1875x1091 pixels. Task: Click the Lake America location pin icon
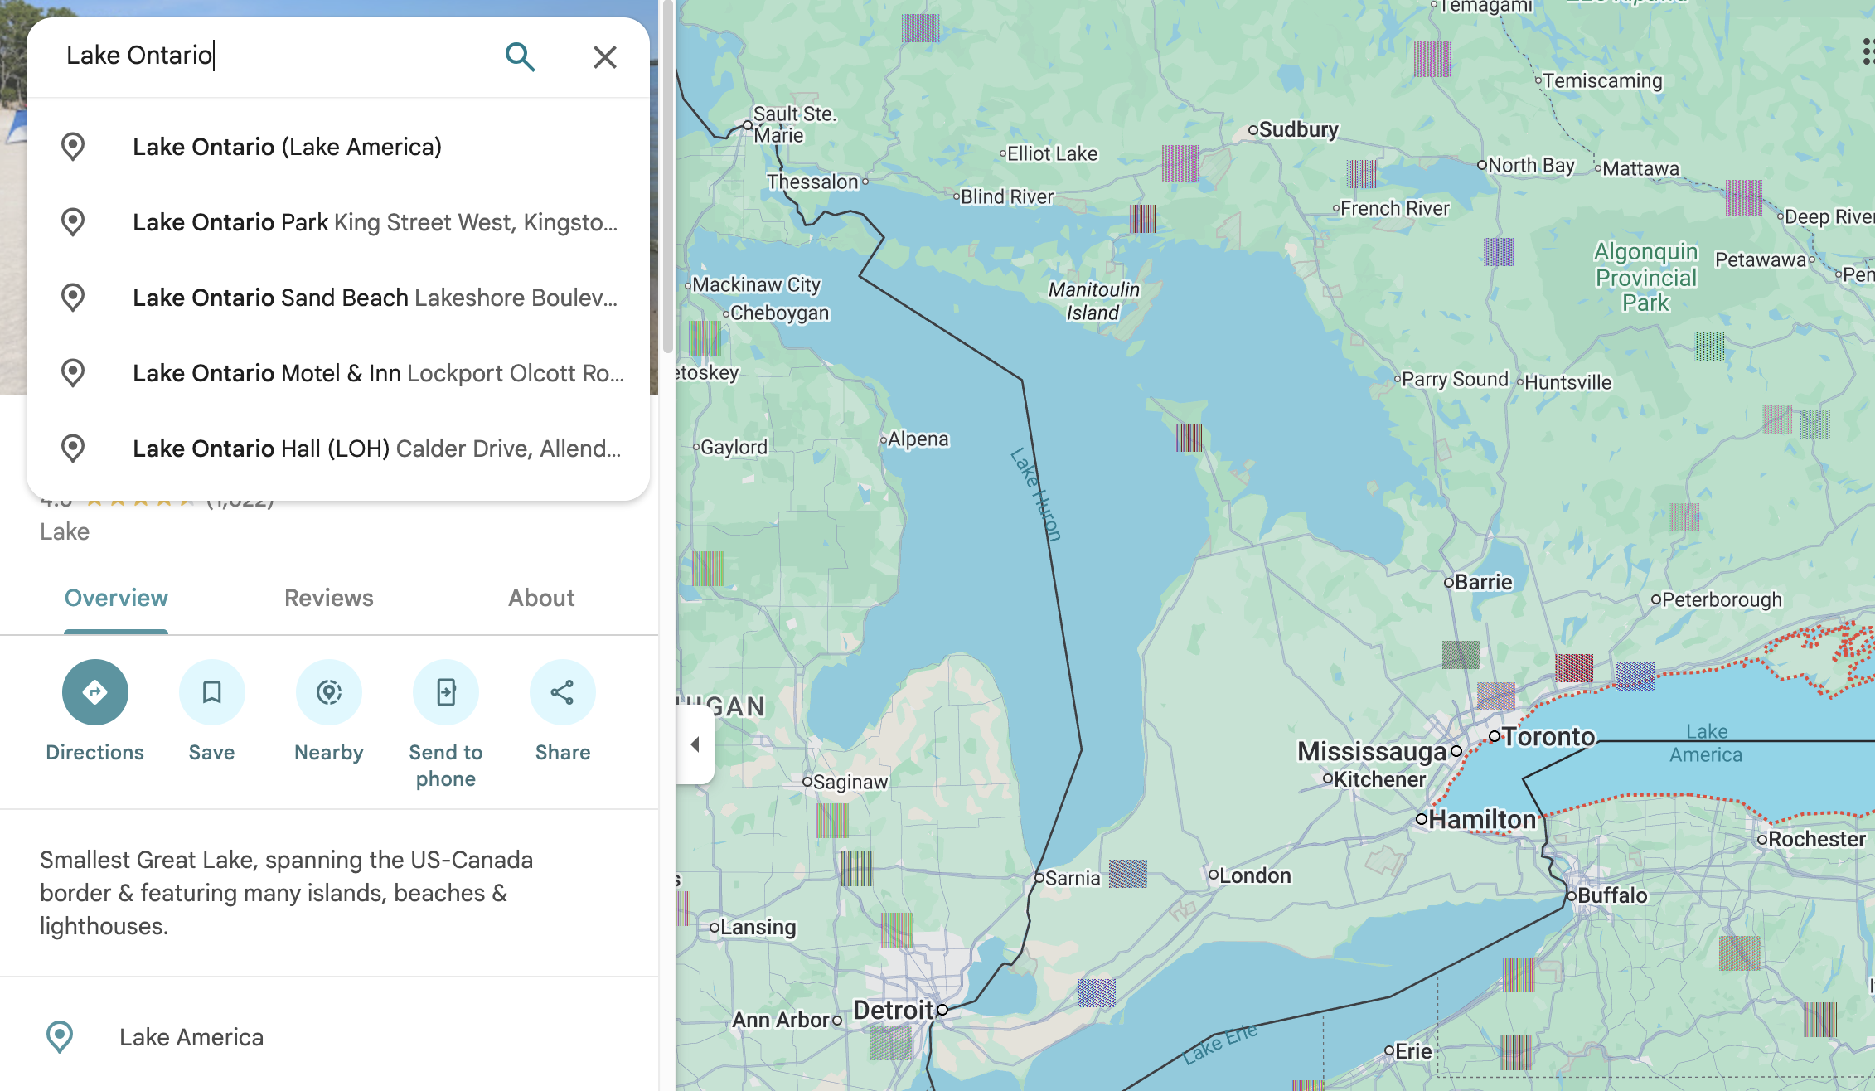pyautogui.click(x=60, y=1037)
